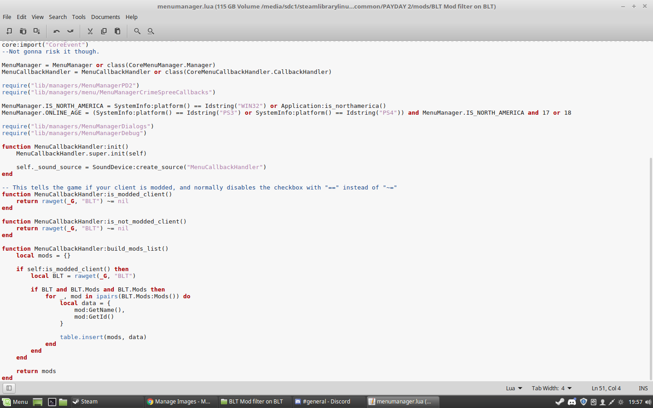Click the removable drives tray icon
The width and height of the screenshot is (653, 408).
[593, 402]
